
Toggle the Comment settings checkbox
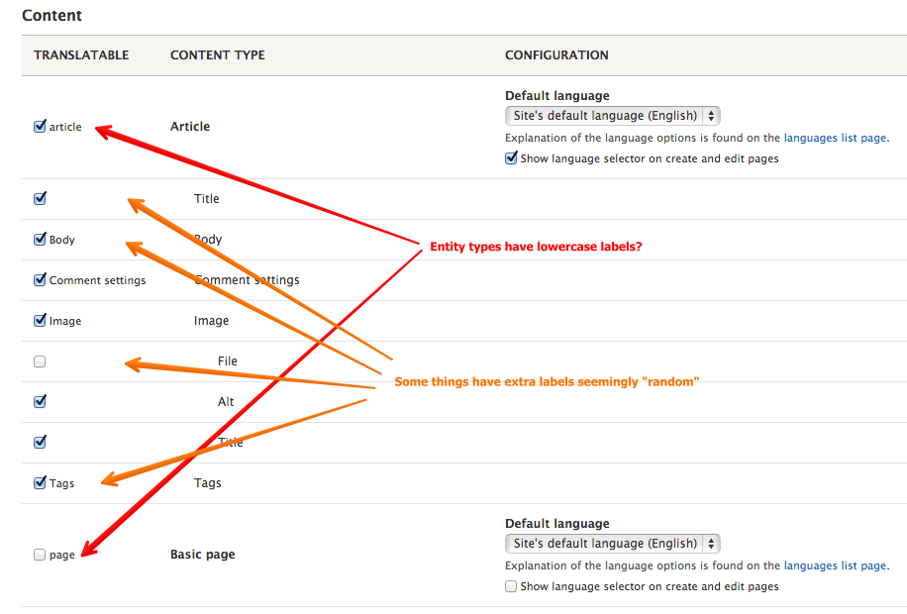click(x=40, y=279)
